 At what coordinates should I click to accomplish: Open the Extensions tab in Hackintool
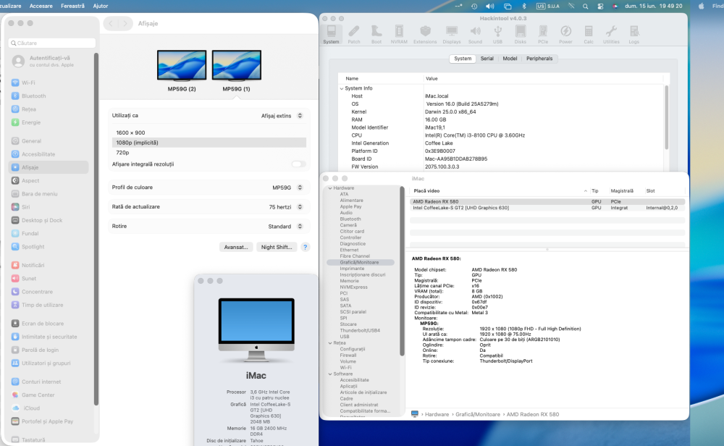425,35
